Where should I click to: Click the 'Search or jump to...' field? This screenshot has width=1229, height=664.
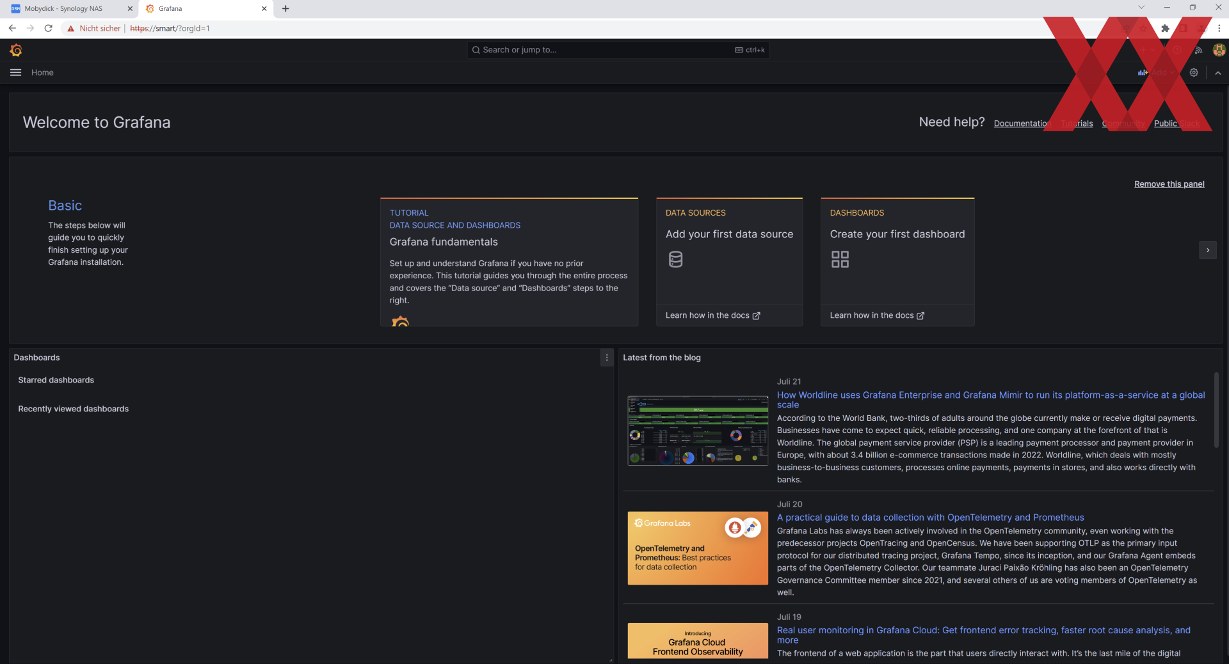(x=618, y=50)
